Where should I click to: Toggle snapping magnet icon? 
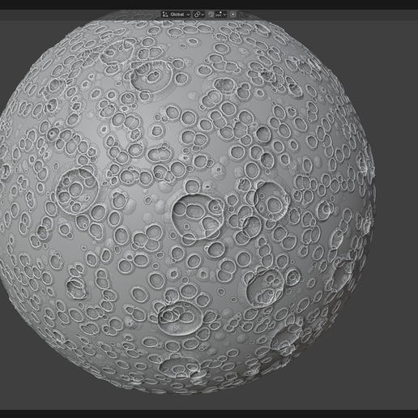[211, 15]
